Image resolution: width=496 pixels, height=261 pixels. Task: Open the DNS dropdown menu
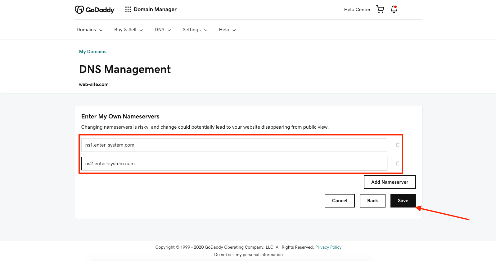tap(163, 30)
